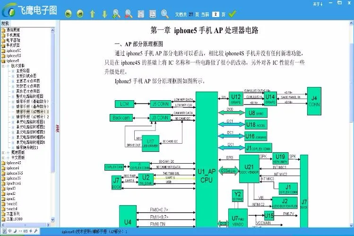The image size is (354, 236).
Task: Click document view scroll-up arrow
Action: (x=351, y=23)
